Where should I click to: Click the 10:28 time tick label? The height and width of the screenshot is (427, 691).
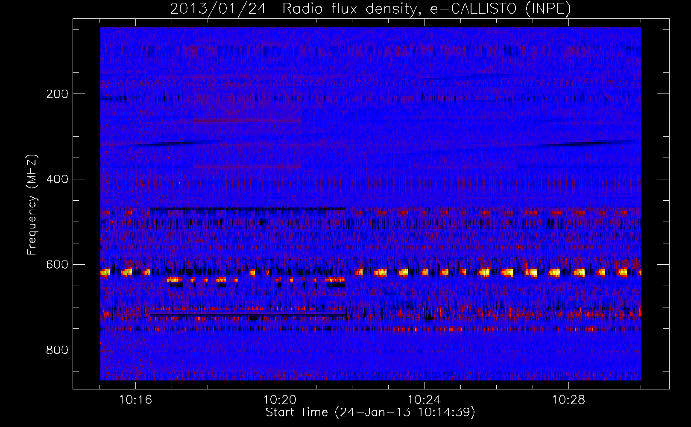(568, 400)
